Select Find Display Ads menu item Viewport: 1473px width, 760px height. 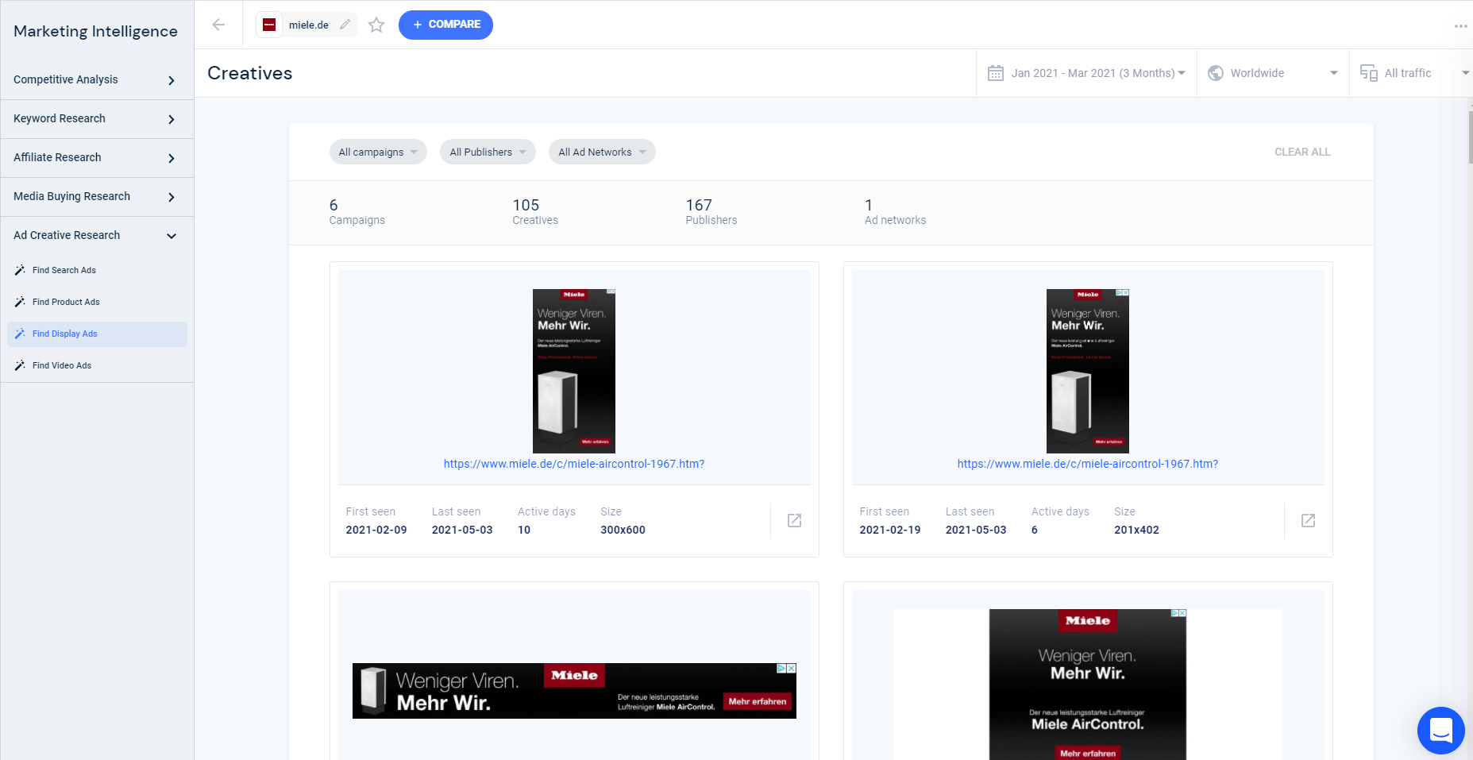[x=97, y=334]
